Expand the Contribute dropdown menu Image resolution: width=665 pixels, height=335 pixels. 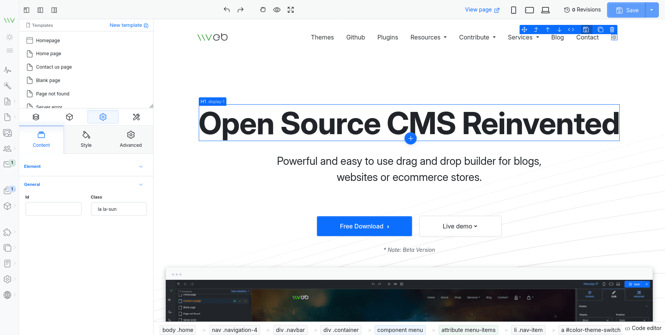pos(477,37)
